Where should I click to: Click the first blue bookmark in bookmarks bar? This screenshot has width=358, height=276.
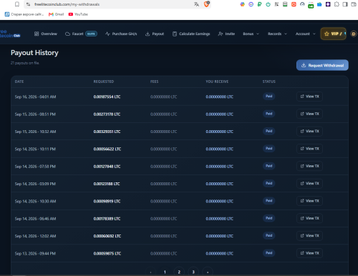point(24,14)
